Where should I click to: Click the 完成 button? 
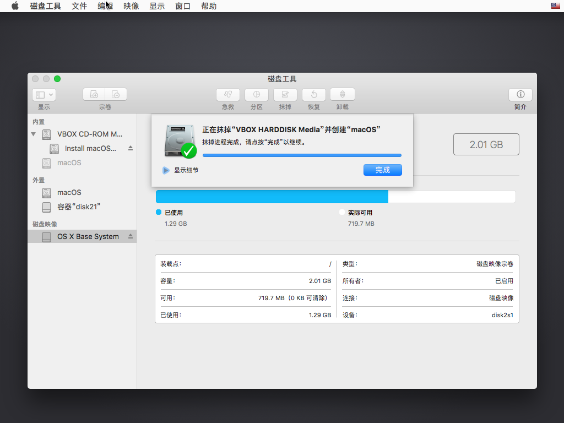pyautogui.click(x=383, y=170)
